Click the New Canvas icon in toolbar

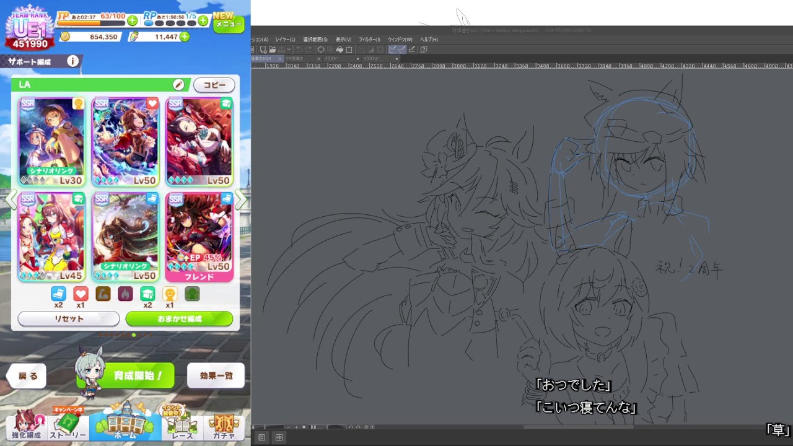point(263,50)
